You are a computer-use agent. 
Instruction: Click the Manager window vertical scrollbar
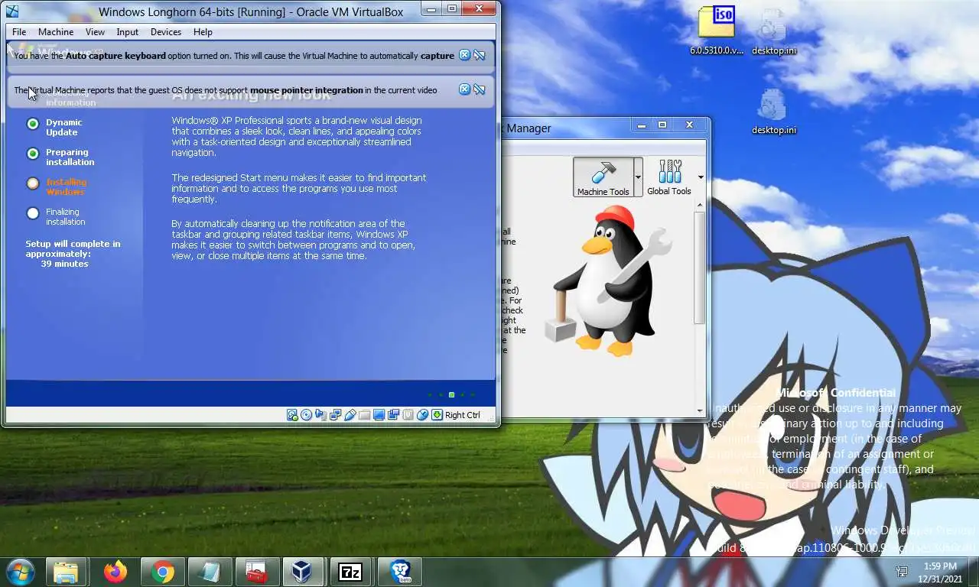(x=699, y=268)
